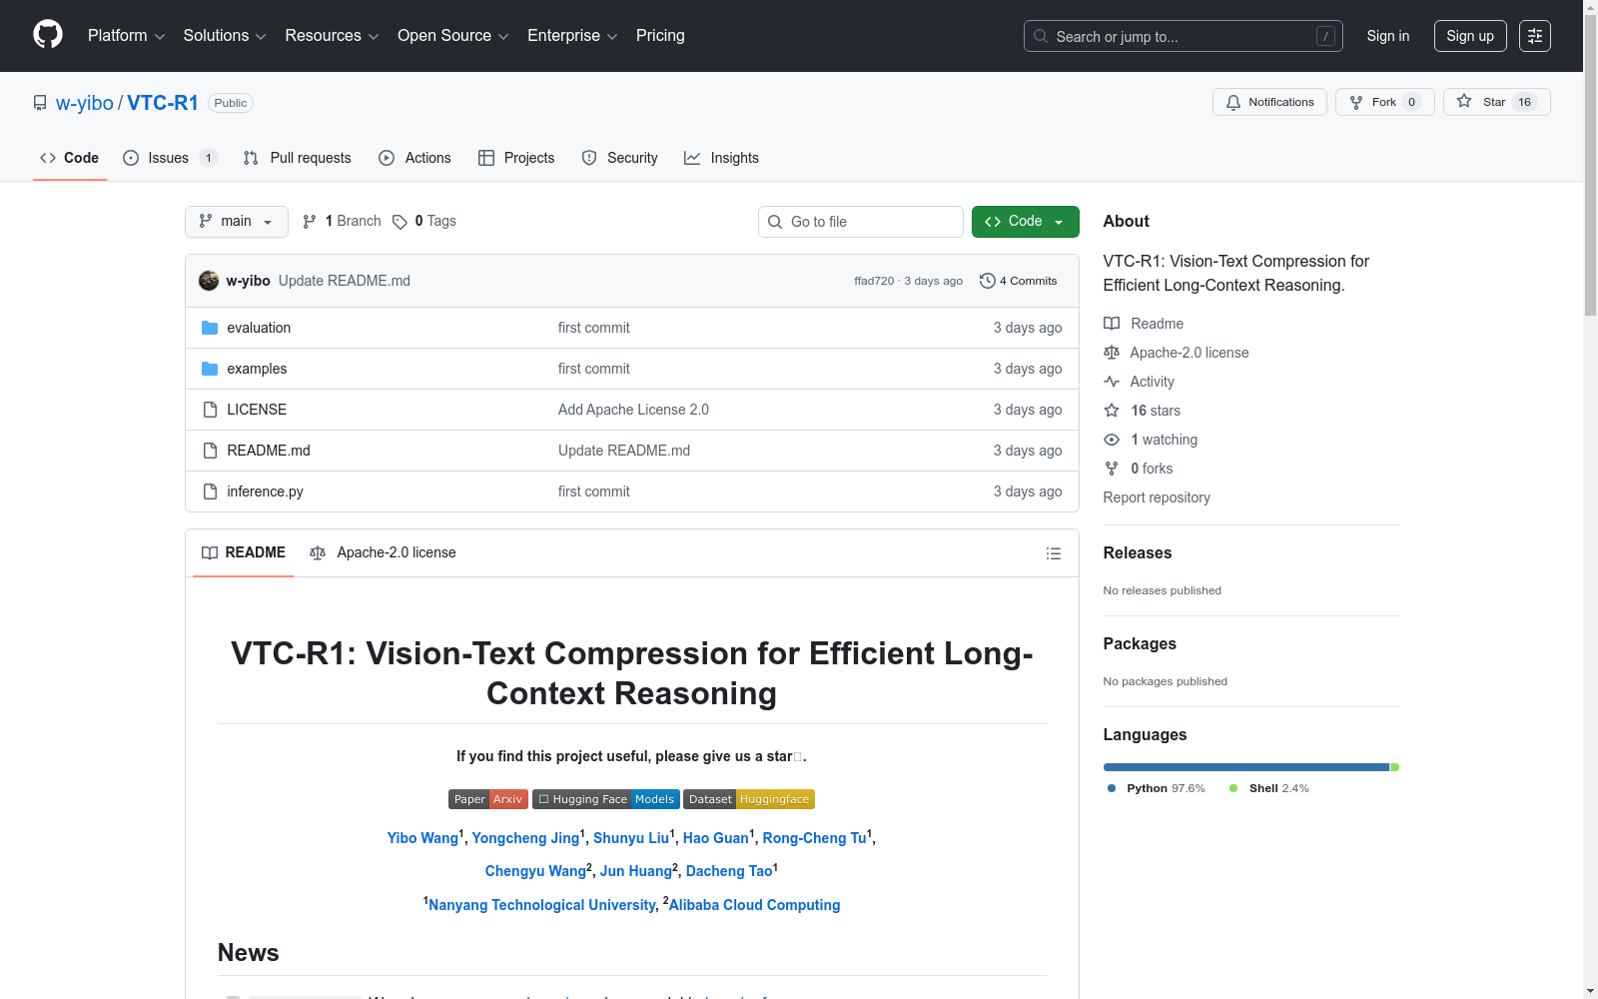
Task: Open Yibo Wang author link
Action: pos(422,838)
